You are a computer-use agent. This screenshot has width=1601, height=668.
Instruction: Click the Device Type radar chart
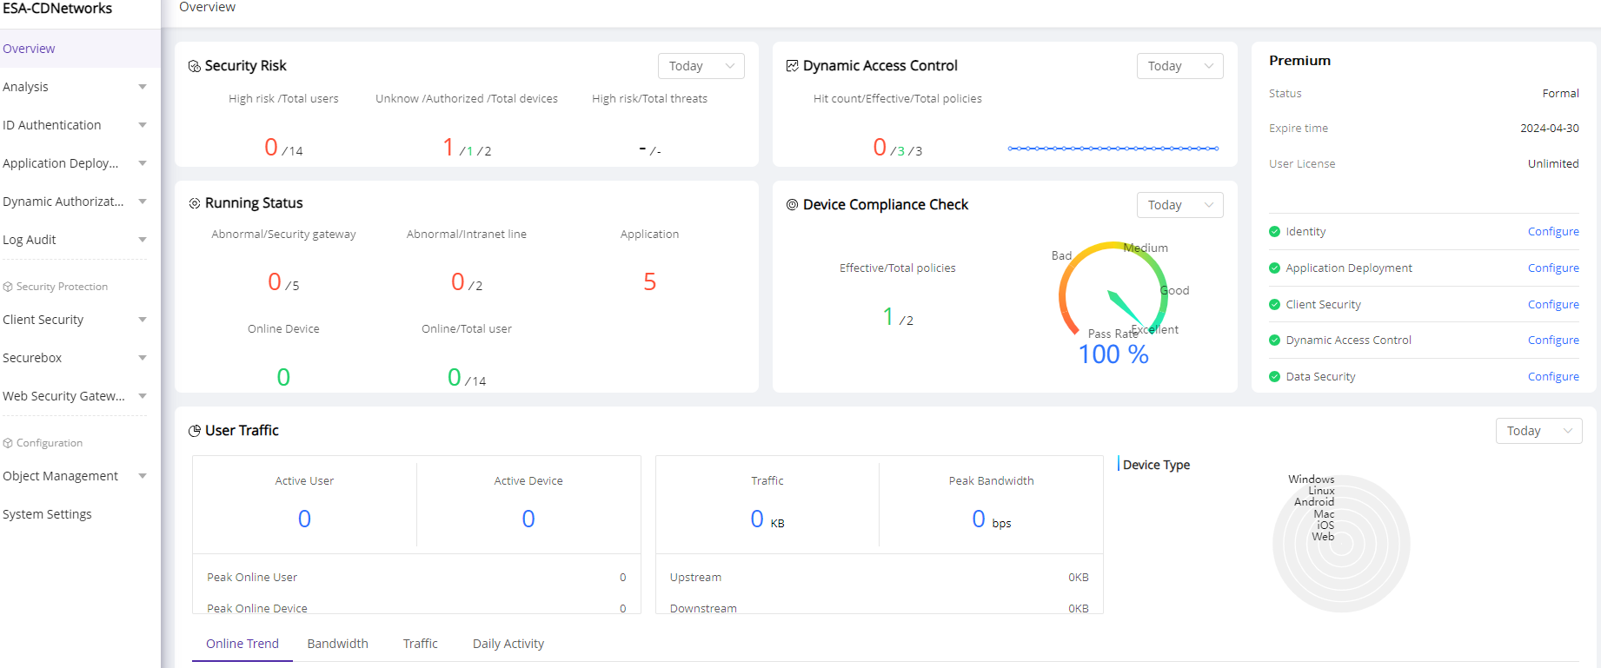click(1341, 544)
